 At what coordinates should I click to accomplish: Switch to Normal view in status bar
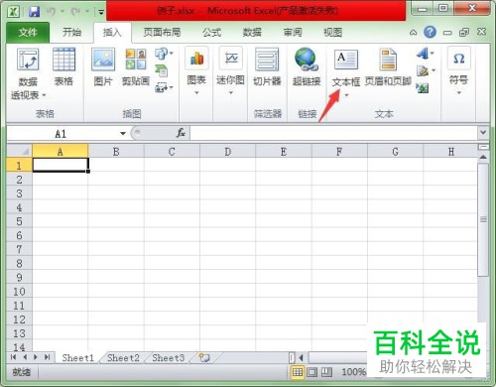point(298,372)
